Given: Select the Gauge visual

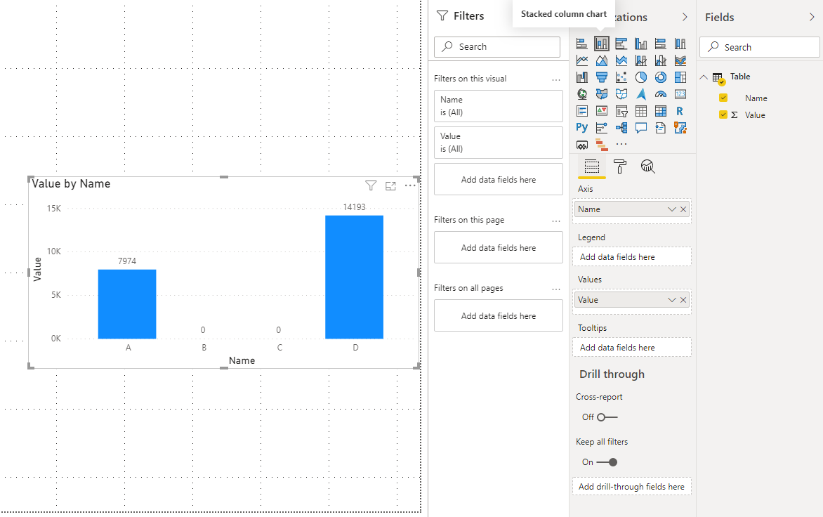Looking at the screenshot, I should (x=661, y=94).
